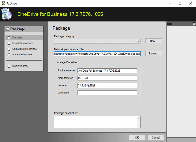The height and width of the screenshot is (142, 196).
Task: Close the Help pane
Action: coord(194,24)
